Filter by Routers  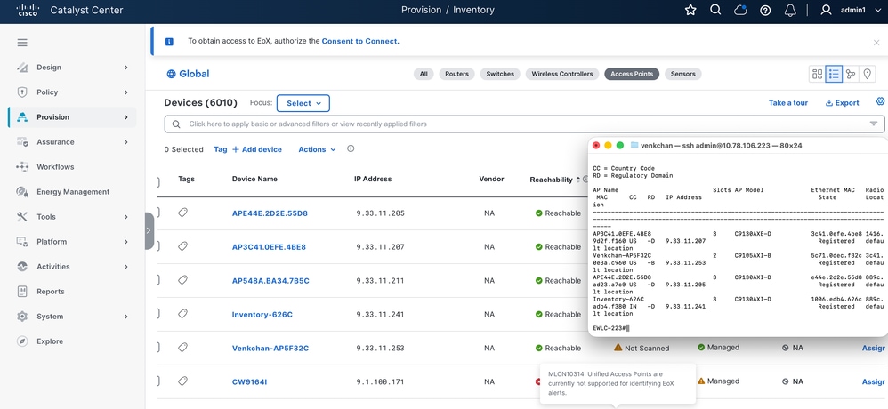click(x=456, y=74)
